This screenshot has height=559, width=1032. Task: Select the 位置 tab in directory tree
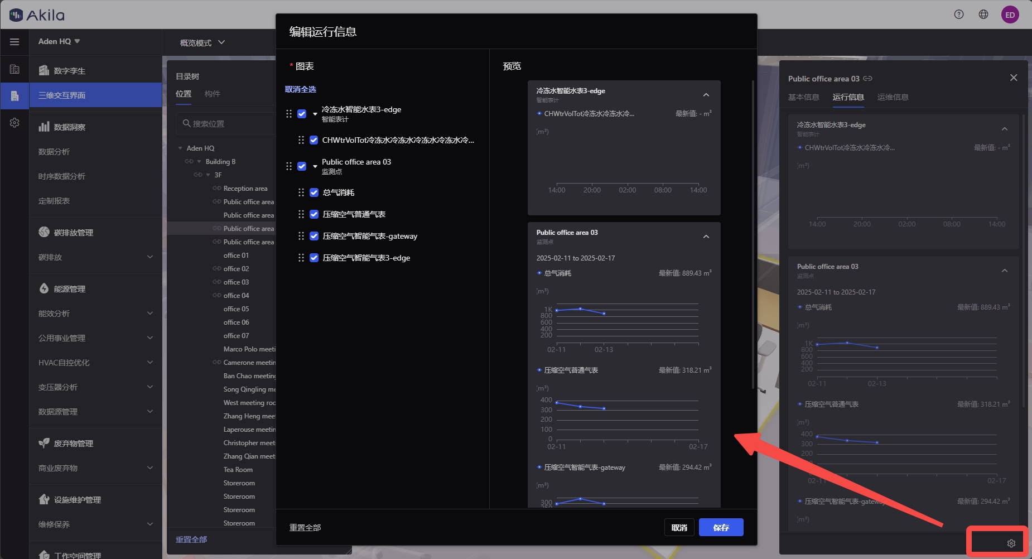click(x=184, y=94)
